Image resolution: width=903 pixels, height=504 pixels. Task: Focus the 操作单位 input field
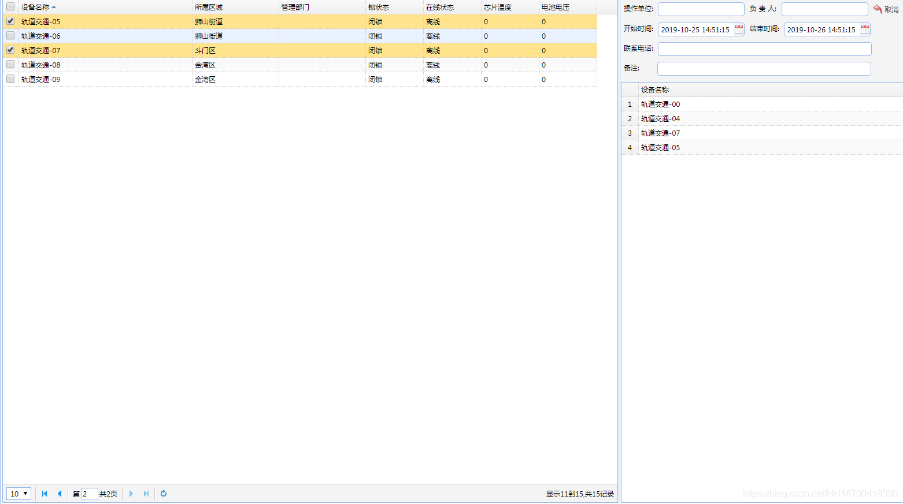701,9
